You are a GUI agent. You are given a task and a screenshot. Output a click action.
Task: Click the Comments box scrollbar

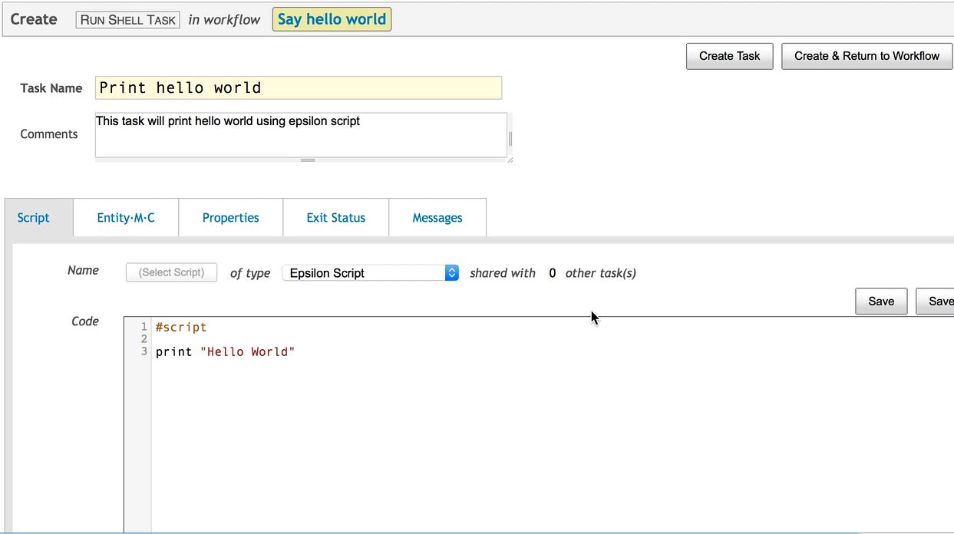pyautogui.click(x=510, y=138)
